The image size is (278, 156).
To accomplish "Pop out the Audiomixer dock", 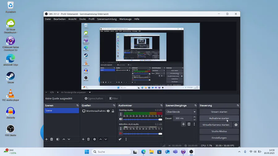I will coord(161,105).
